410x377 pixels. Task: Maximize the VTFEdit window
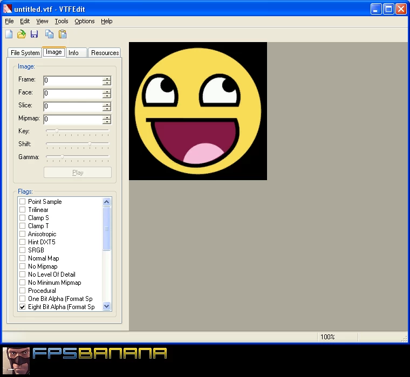(x=388, y=9)
